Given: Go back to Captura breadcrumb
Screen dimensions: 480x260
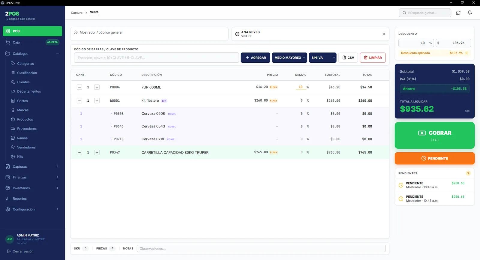Looking at the screenshot, I should click(76, 13).
